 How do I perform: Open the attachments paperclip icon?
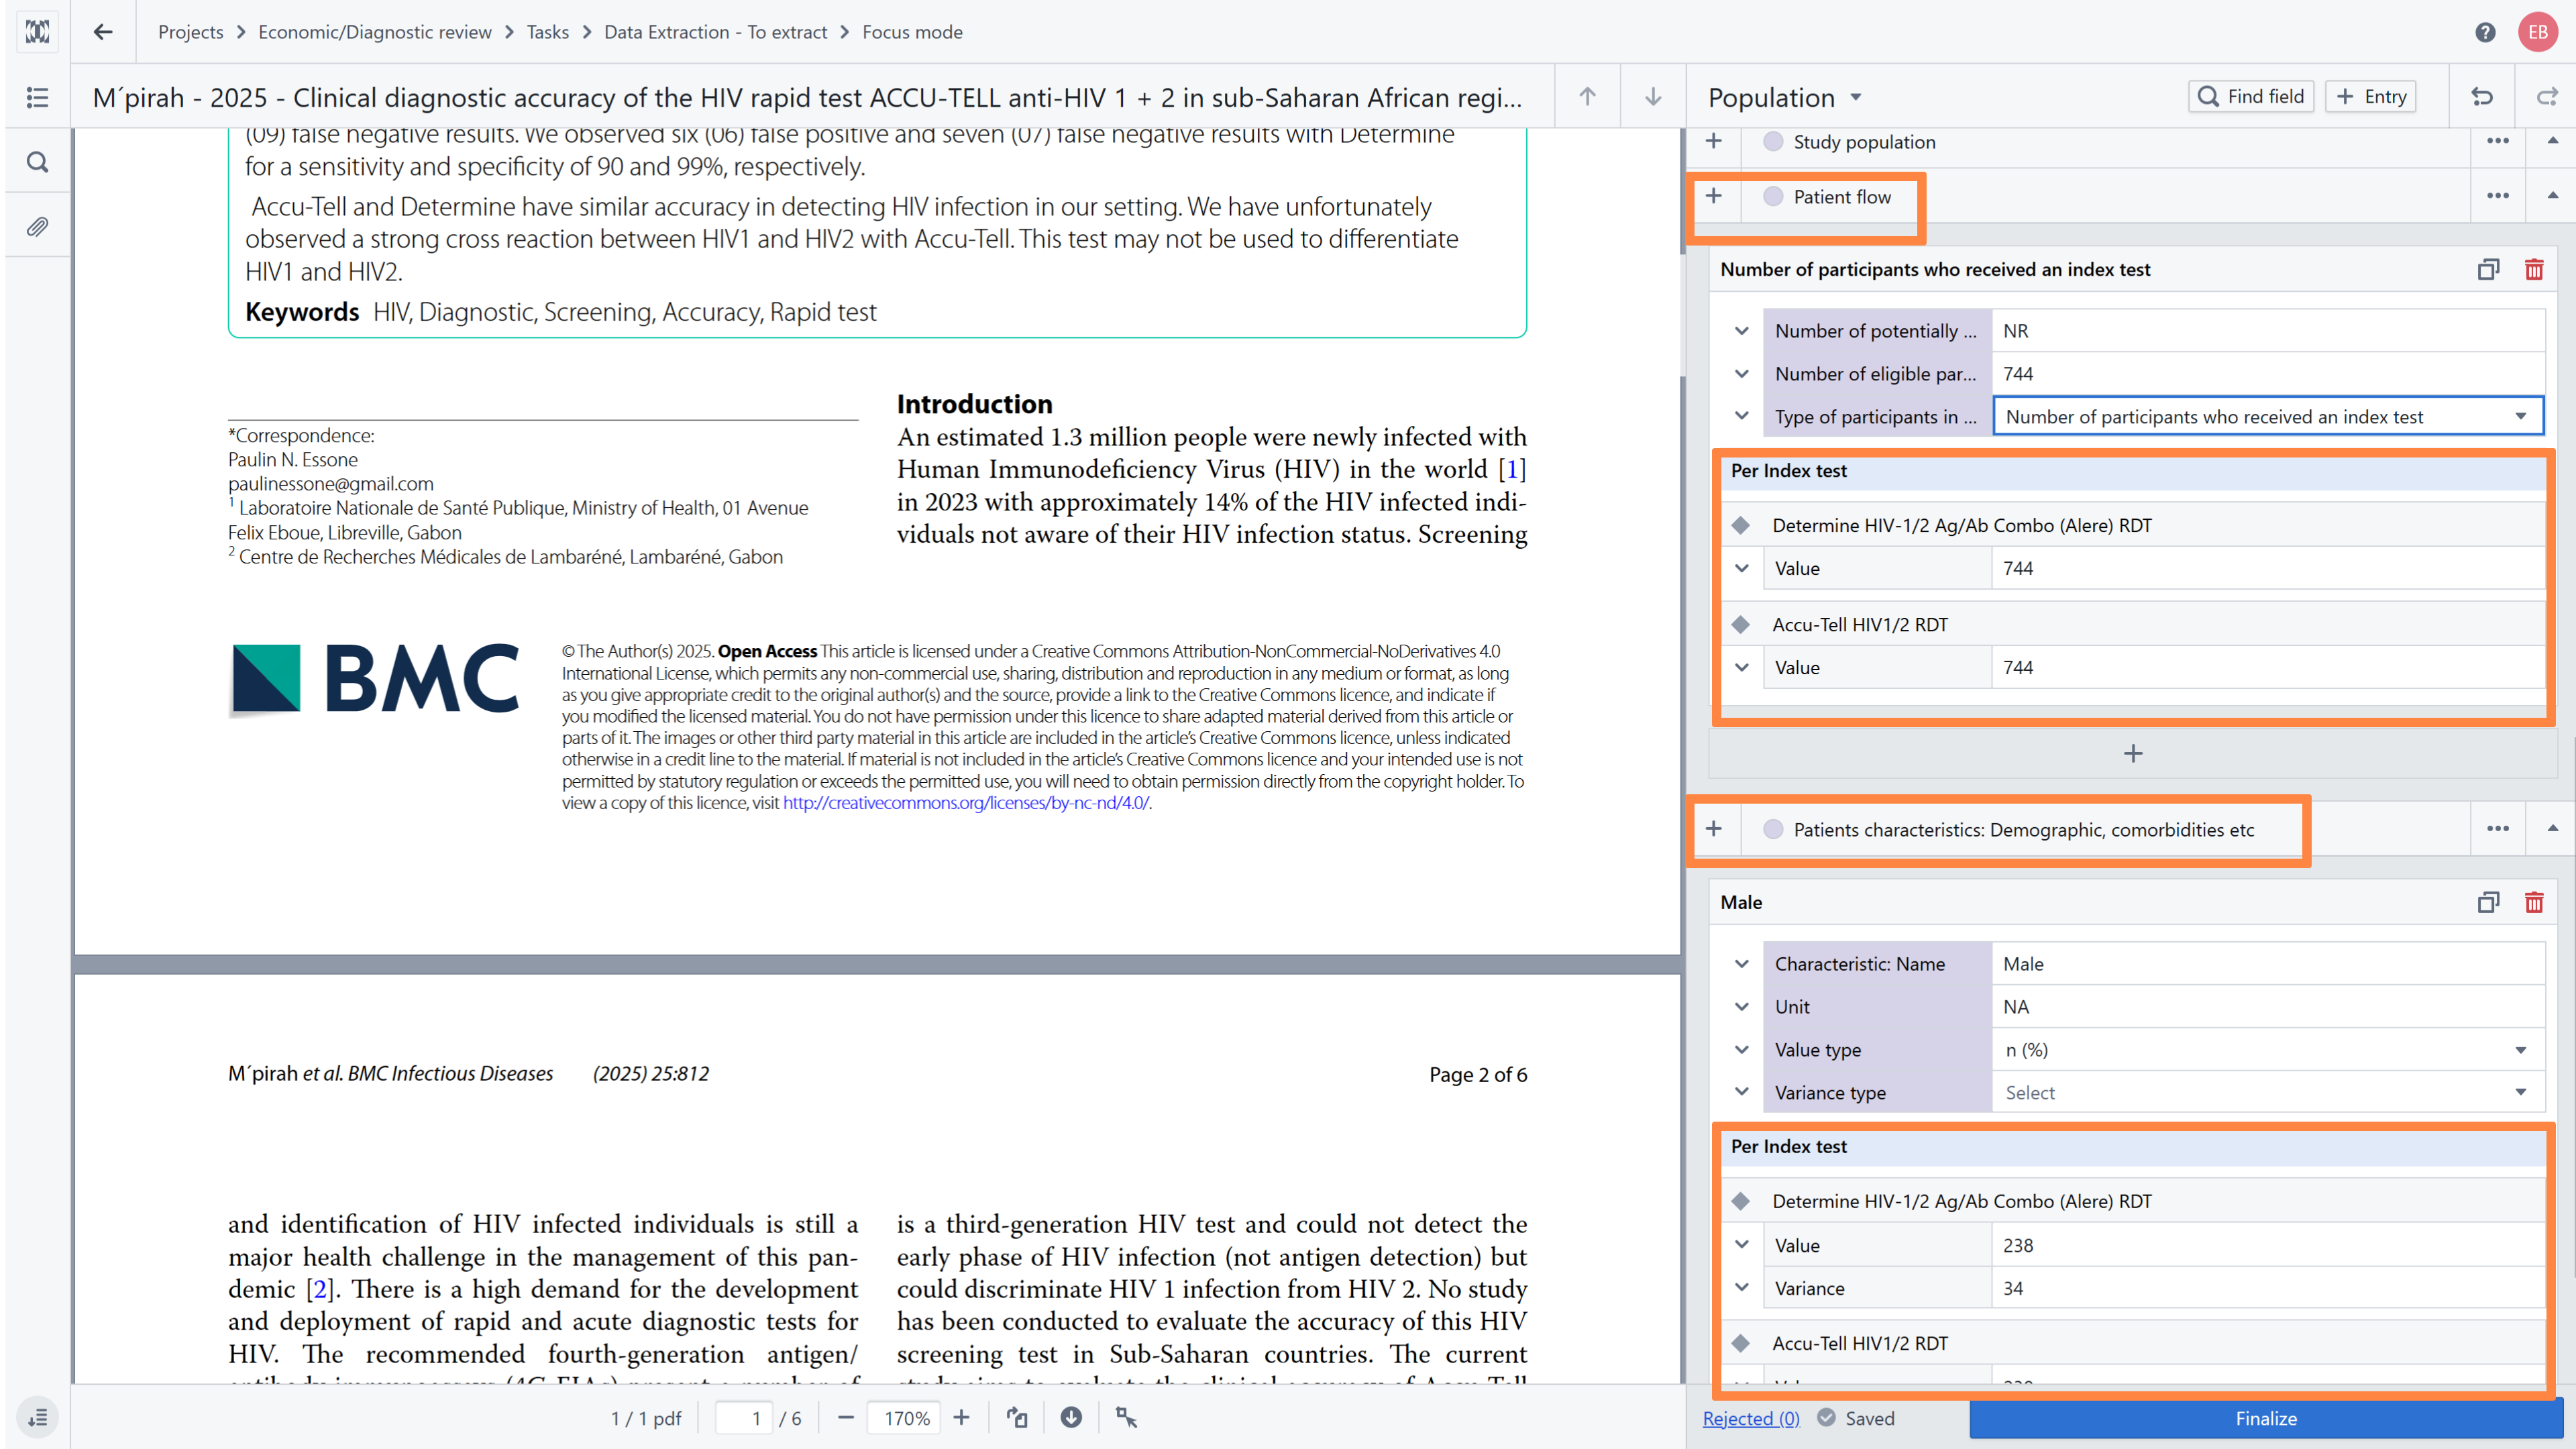pos(37,226)
